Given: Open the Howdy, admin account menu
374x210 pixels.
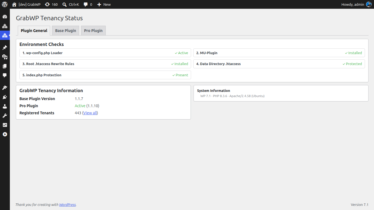Looking at the screenshot, I should pyautogui.click(x=356, y=4).
